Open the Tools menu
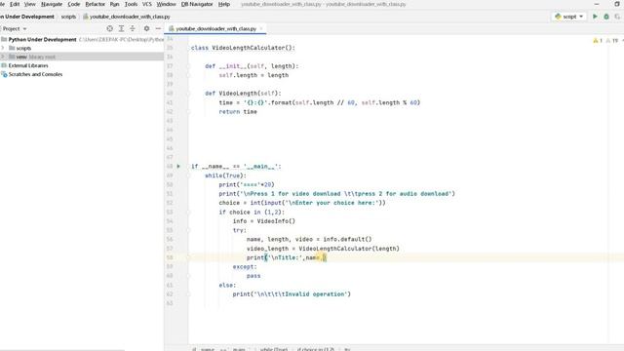Viewport: 624px width, 351px height. tap(131, 4)
